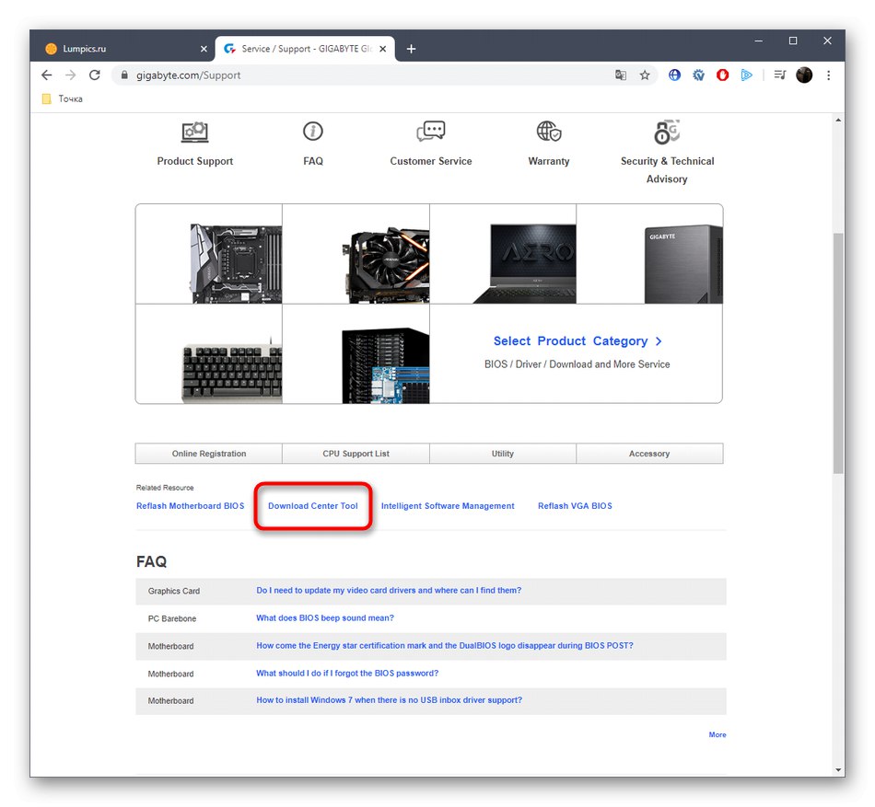This screenshot has width=875, height=807.
Task: Click the Graphics Card FAQ category
Action: (173, 591)
